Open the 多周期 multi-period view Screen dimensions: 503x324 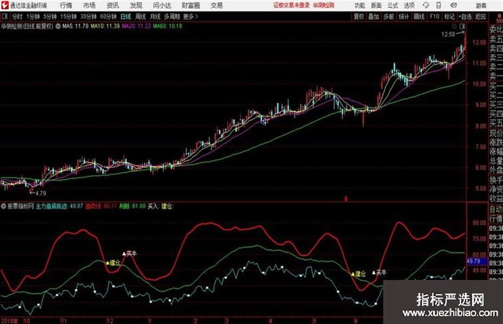pyautogui.click(x=172, y=16)
